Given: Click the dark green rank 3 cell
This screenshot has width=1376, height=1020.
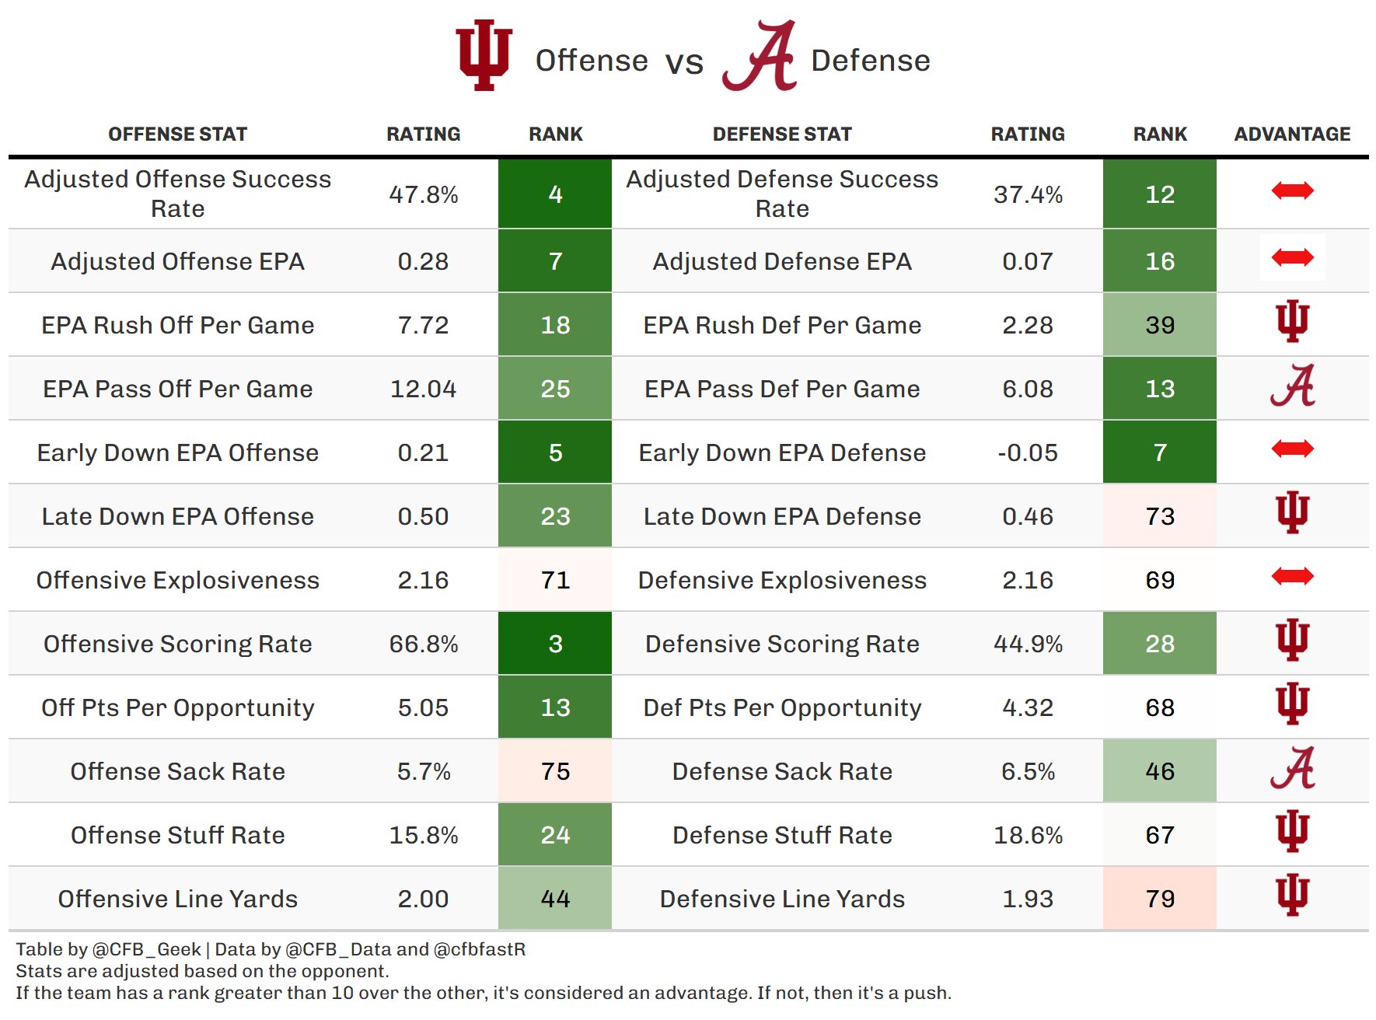Looking at the screenshot, I should coord(555,644).
